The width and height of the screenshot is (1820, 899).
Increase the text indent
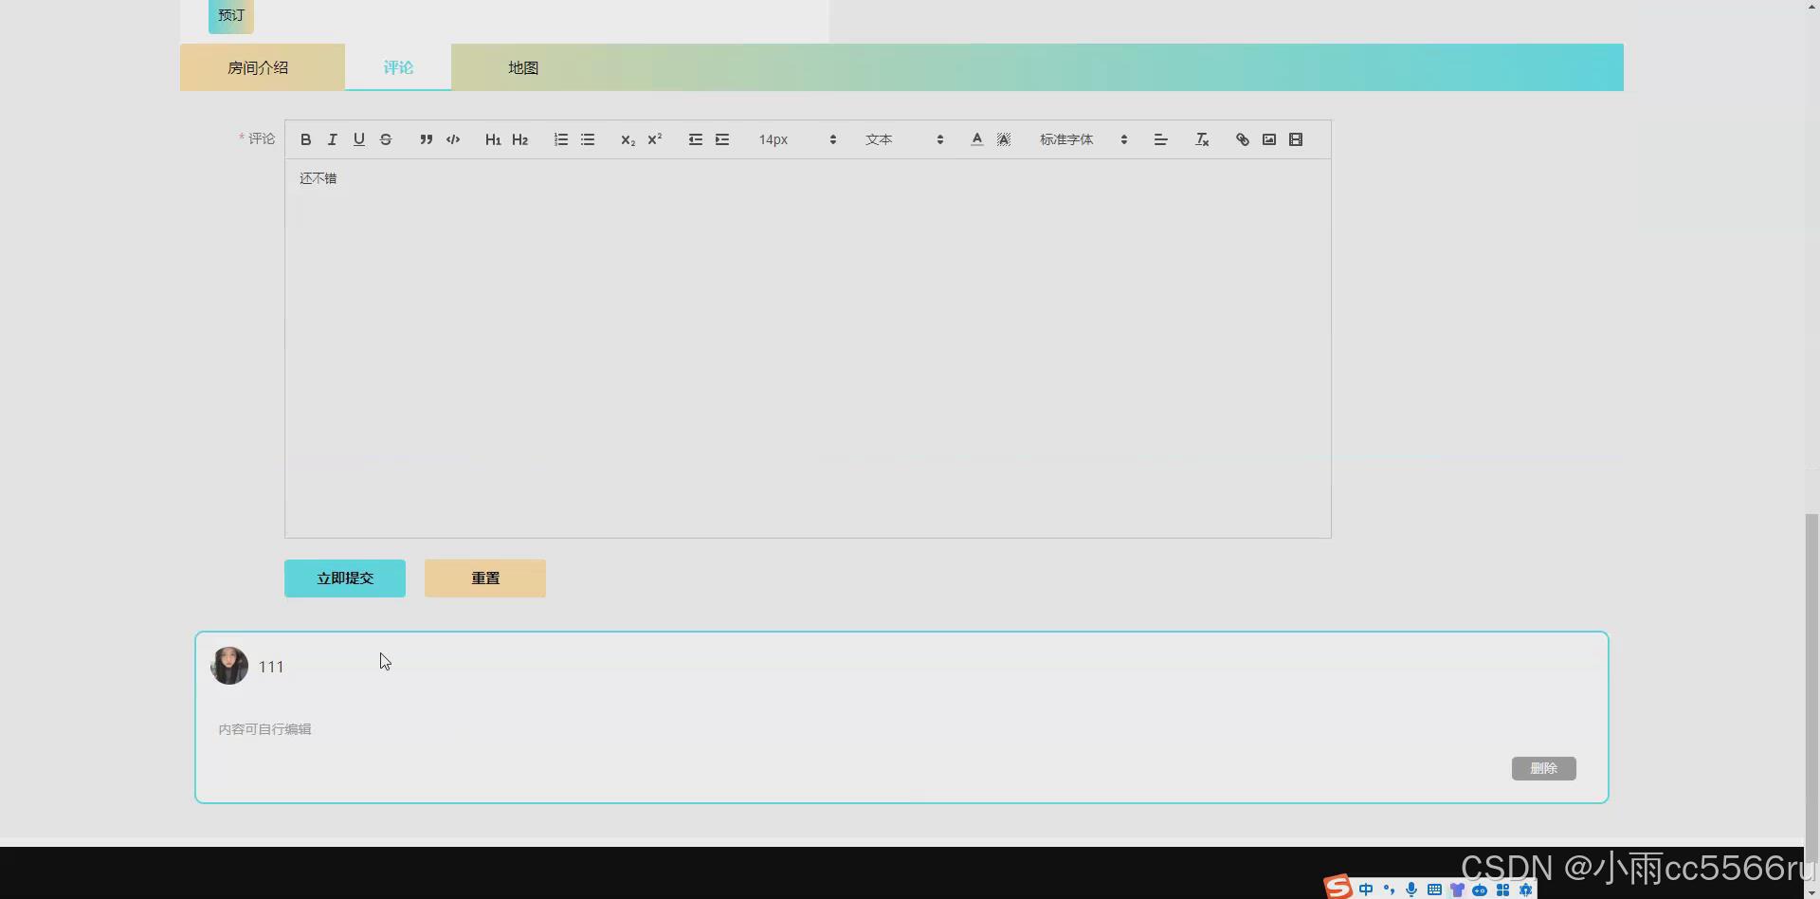(721, 139)
